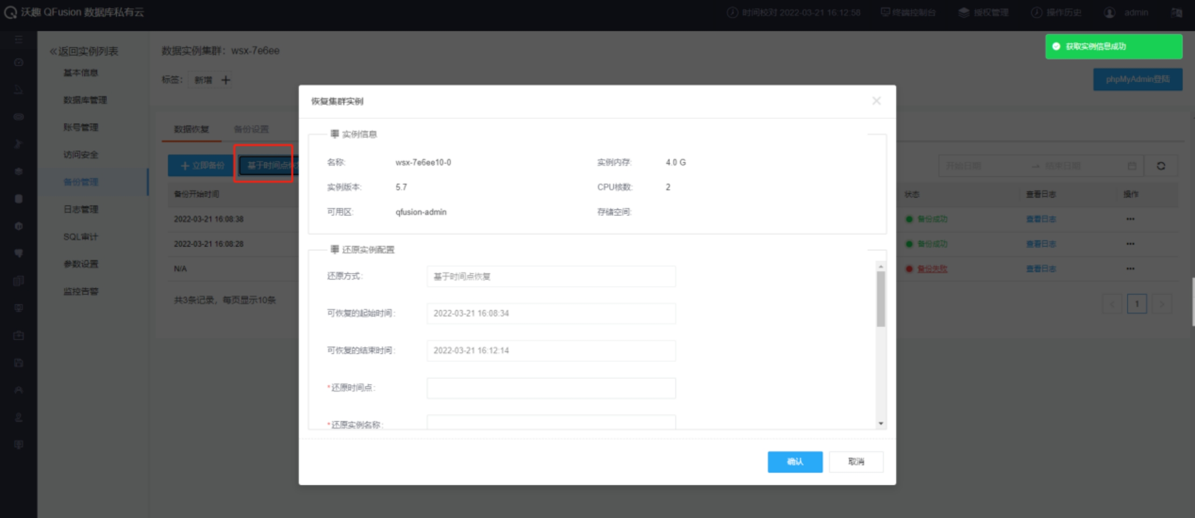Open 查看日志 for the failed backup
Screen dimensions: 1195x518
1041,269
